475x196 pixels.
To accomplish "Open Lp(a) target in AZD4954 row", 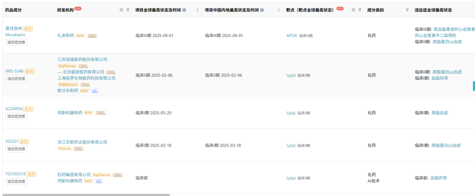I will pyautogui.click(x=291, y=113).
